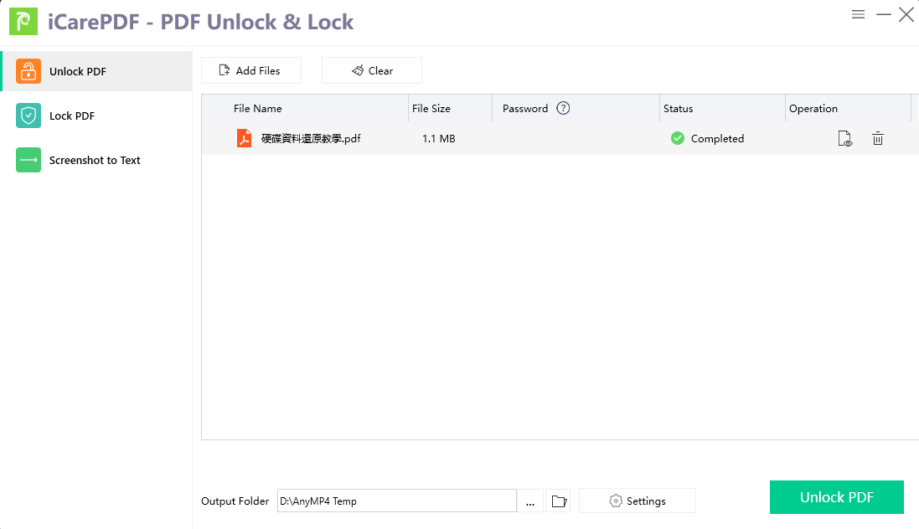Click the Password help question mark icon

tap(563, 108)
